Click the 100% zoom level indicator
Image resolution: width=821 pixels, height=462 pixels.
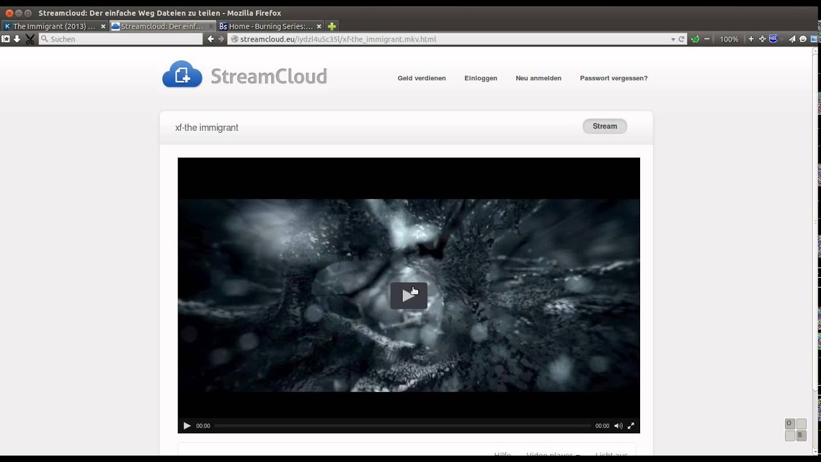[729, 39]
